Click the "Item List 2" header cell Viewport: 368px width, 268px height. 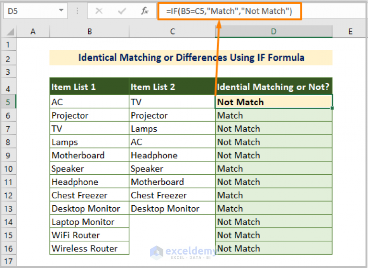(172, 87)
